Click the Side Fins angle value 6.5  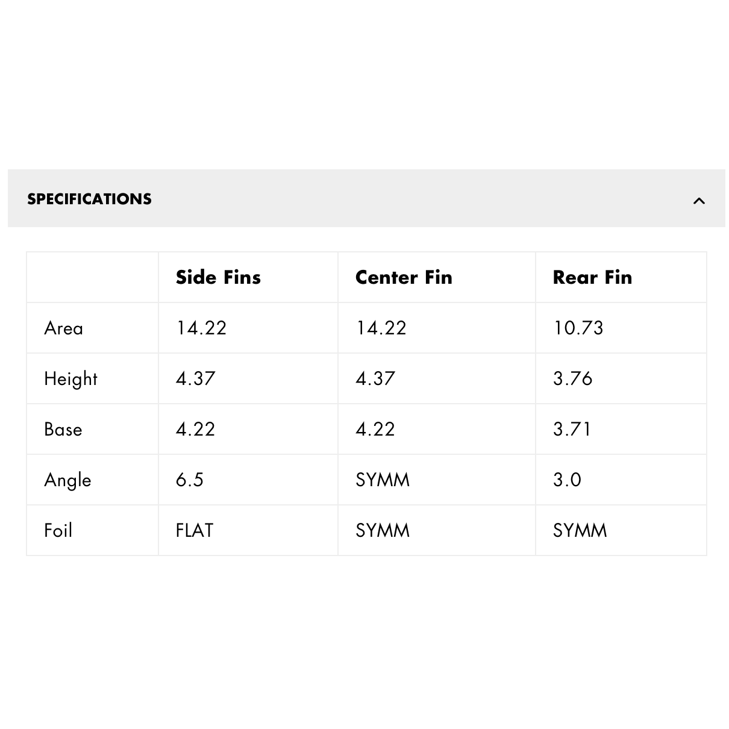coord(189,480)
